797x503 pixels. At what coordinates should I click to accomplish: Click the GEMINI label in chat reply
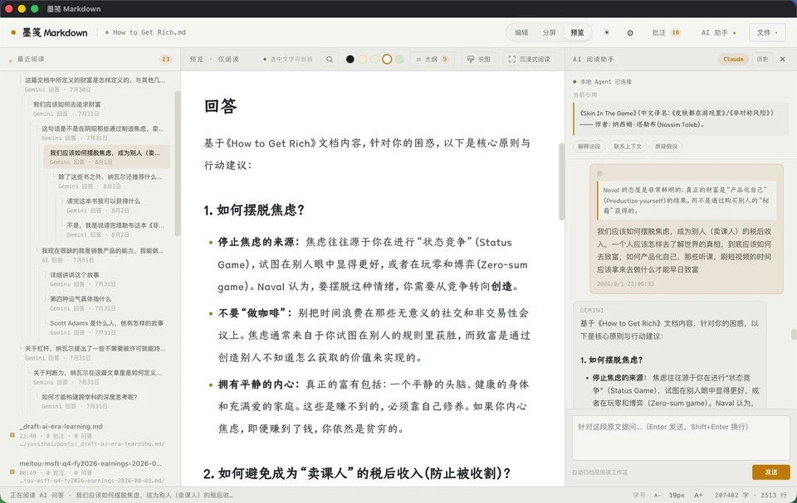[592, 310]
